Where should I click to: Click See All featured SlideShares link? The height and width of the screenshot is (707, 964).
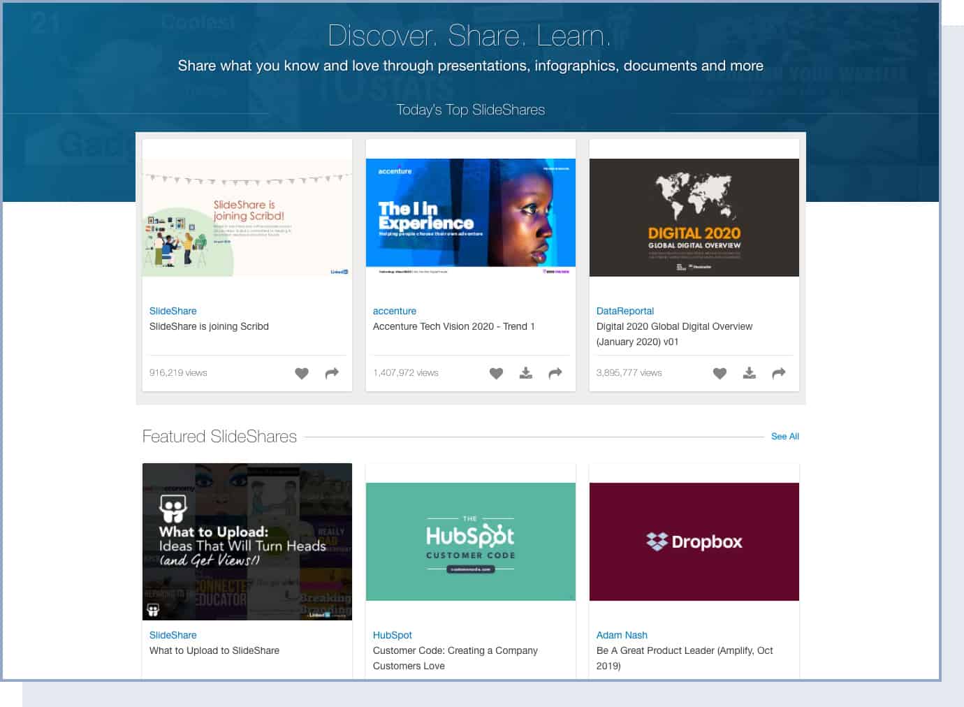tap(785, 436)
